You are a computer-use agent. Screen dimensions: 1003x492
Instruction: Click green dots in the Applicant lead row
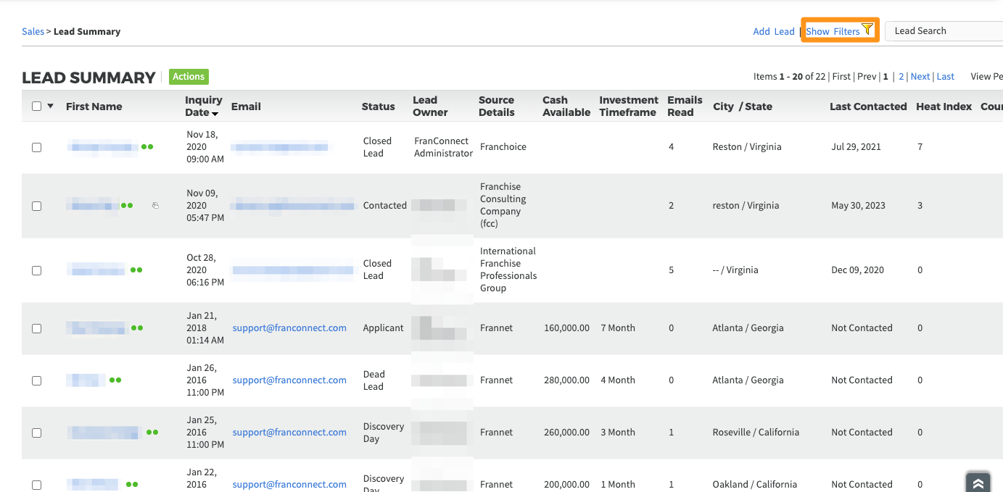click(137, 328)
